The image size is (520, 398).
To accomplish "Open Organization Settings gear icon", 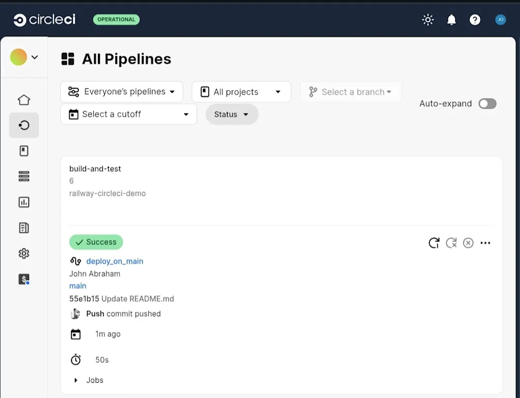I will (23, 253).
